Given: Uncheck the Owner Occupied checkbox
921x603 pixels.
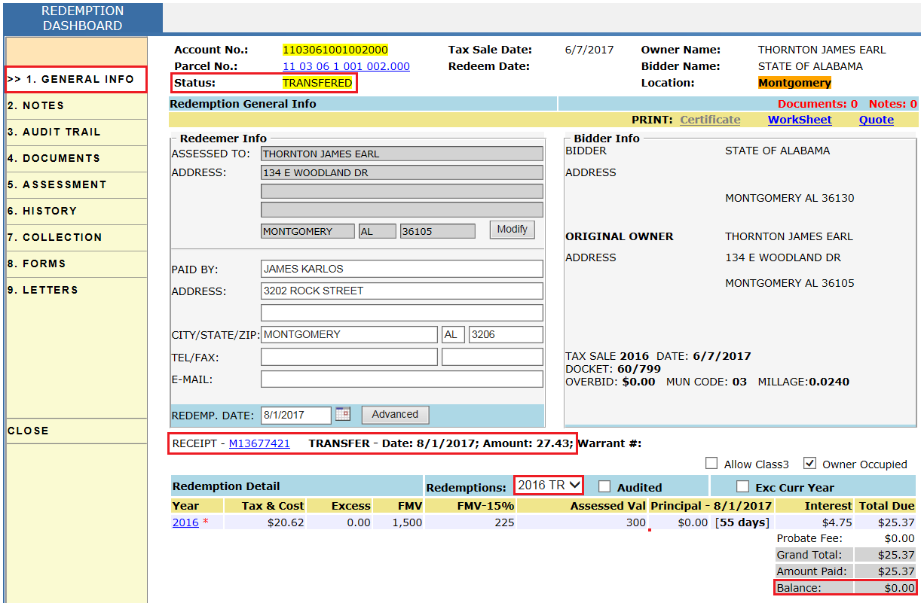Looking at the screenshot, I should click(810, 464).
